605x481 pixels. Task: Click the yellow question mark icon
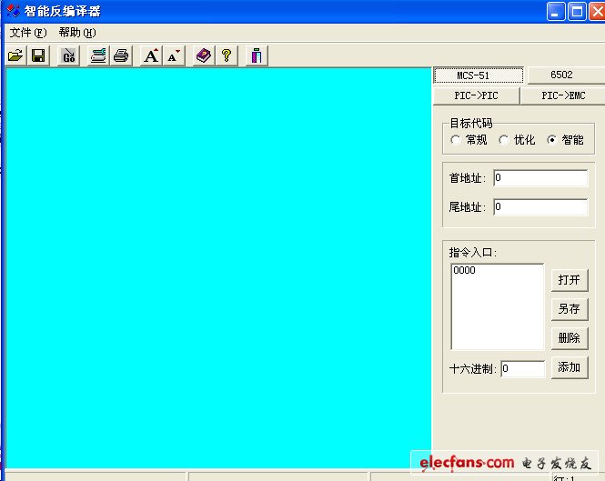(227, 55)
